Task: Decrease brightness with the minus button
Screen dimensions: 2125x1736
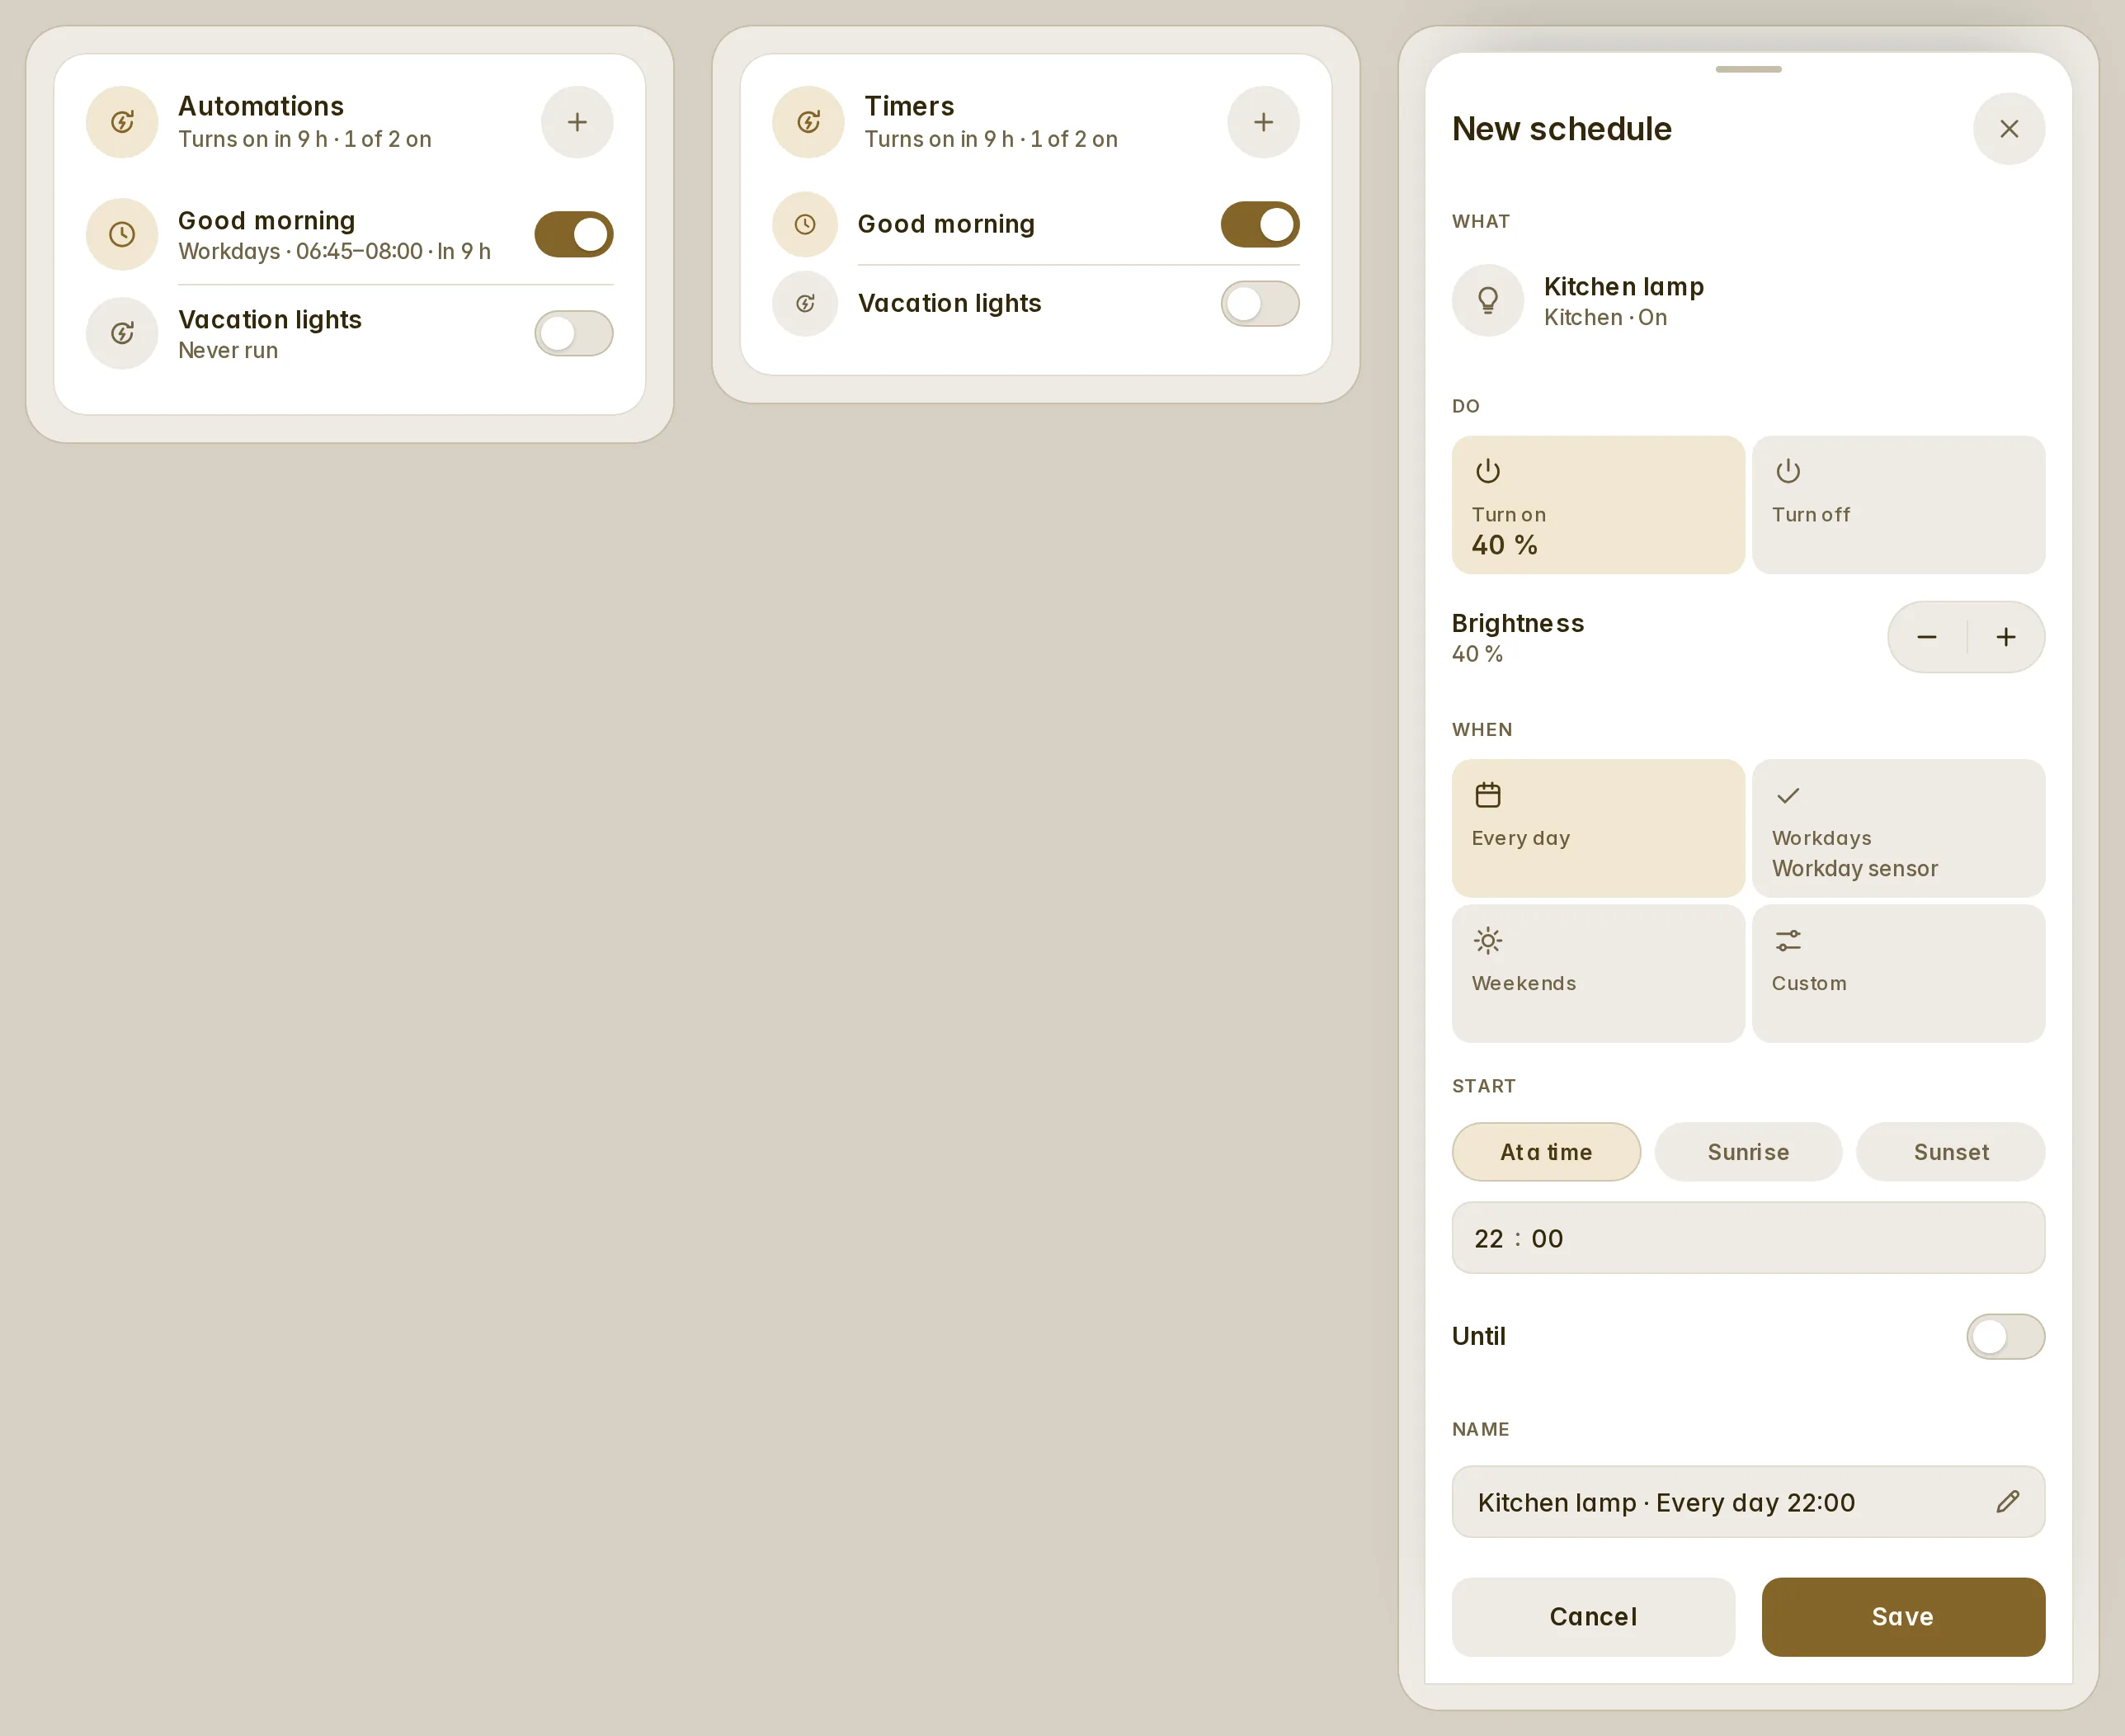Action: (x=1926, y=637)
